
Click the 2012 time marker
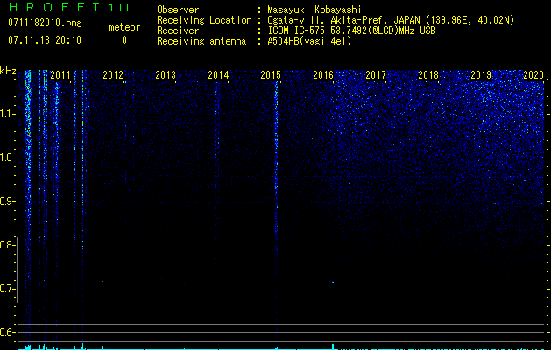pyautogui.click(x=113, y=74)
